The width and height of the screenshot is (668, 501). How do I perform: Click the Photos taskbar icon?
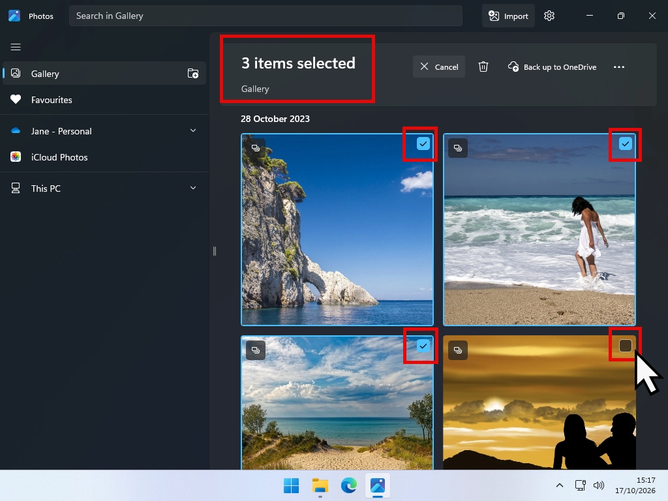378,485
